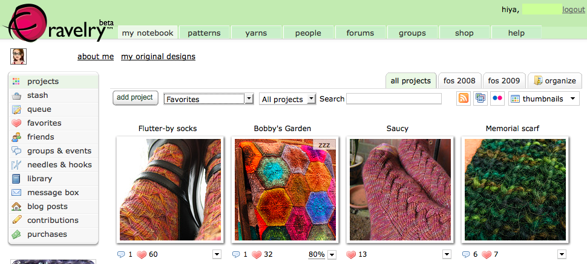The width and height of the screenshot is (587, 264).
Task: Open the help tab
Action: click(x=516, y=33)
